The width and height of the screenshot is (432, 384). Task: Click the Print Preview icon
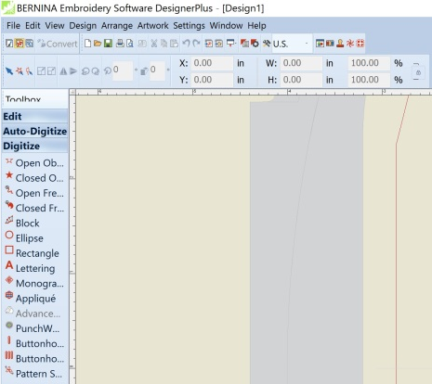(x=130, y=44)
